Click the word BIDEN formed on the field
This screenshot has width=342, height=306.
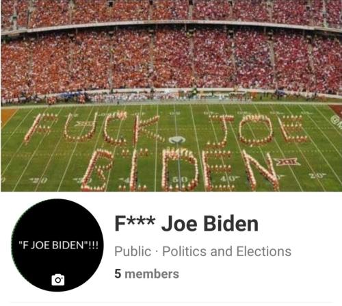tap(181, 170)
